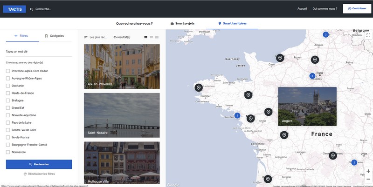
Task: Open the Aix-en-Provence card
Action: 122,67
